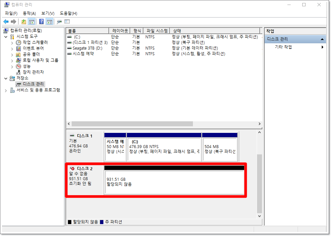Click the Rescan Disks toolbar icon
The image size is (331, 236).
(59, 21)
